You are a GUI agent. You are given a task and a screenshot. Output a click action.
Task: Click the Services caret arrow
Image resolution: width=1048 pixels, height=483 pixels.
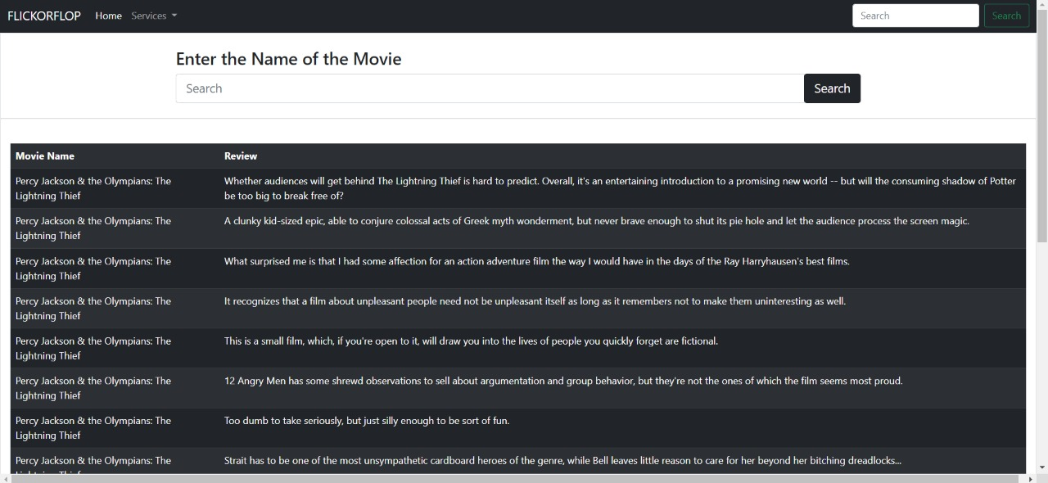[174, 16]
